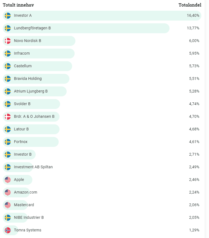This screenshot has height=238, width=209.
Task: Click the 16,40% value for Investor A
Action: [x=193, y=15]
